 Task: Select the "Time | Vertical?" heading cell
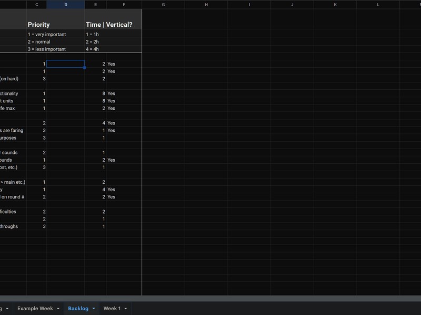(109, 25)
